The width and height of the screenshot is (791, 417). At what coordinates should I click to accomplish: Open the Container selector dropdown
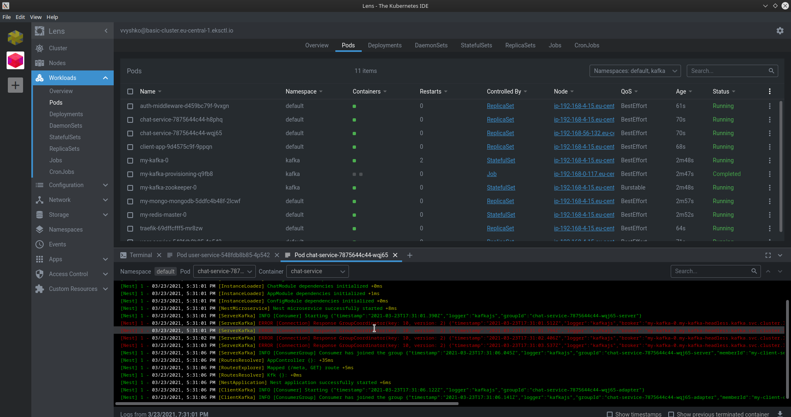tap(318, 271)
